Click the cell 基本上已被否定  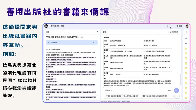click(115, 74)
